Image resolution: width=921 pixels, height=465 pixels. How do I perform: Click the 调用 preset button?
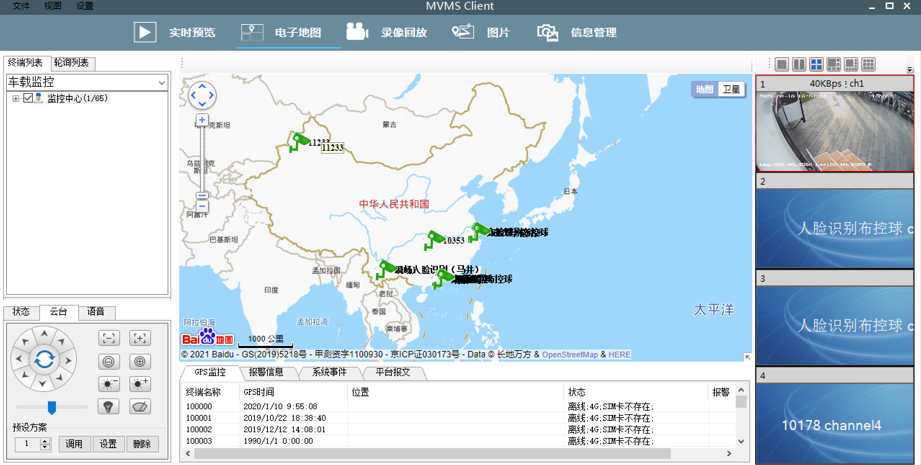point(74,444)
